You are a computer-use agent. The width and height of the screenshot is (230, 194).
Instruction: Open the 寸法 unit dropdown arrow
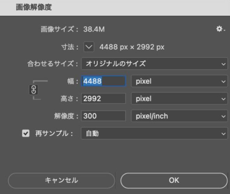click(89, 47)
